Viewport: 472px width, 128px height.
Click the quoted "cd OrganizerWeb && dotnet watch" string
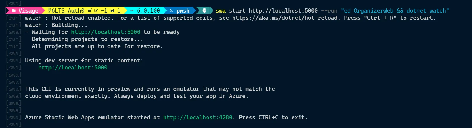[395, 11]
